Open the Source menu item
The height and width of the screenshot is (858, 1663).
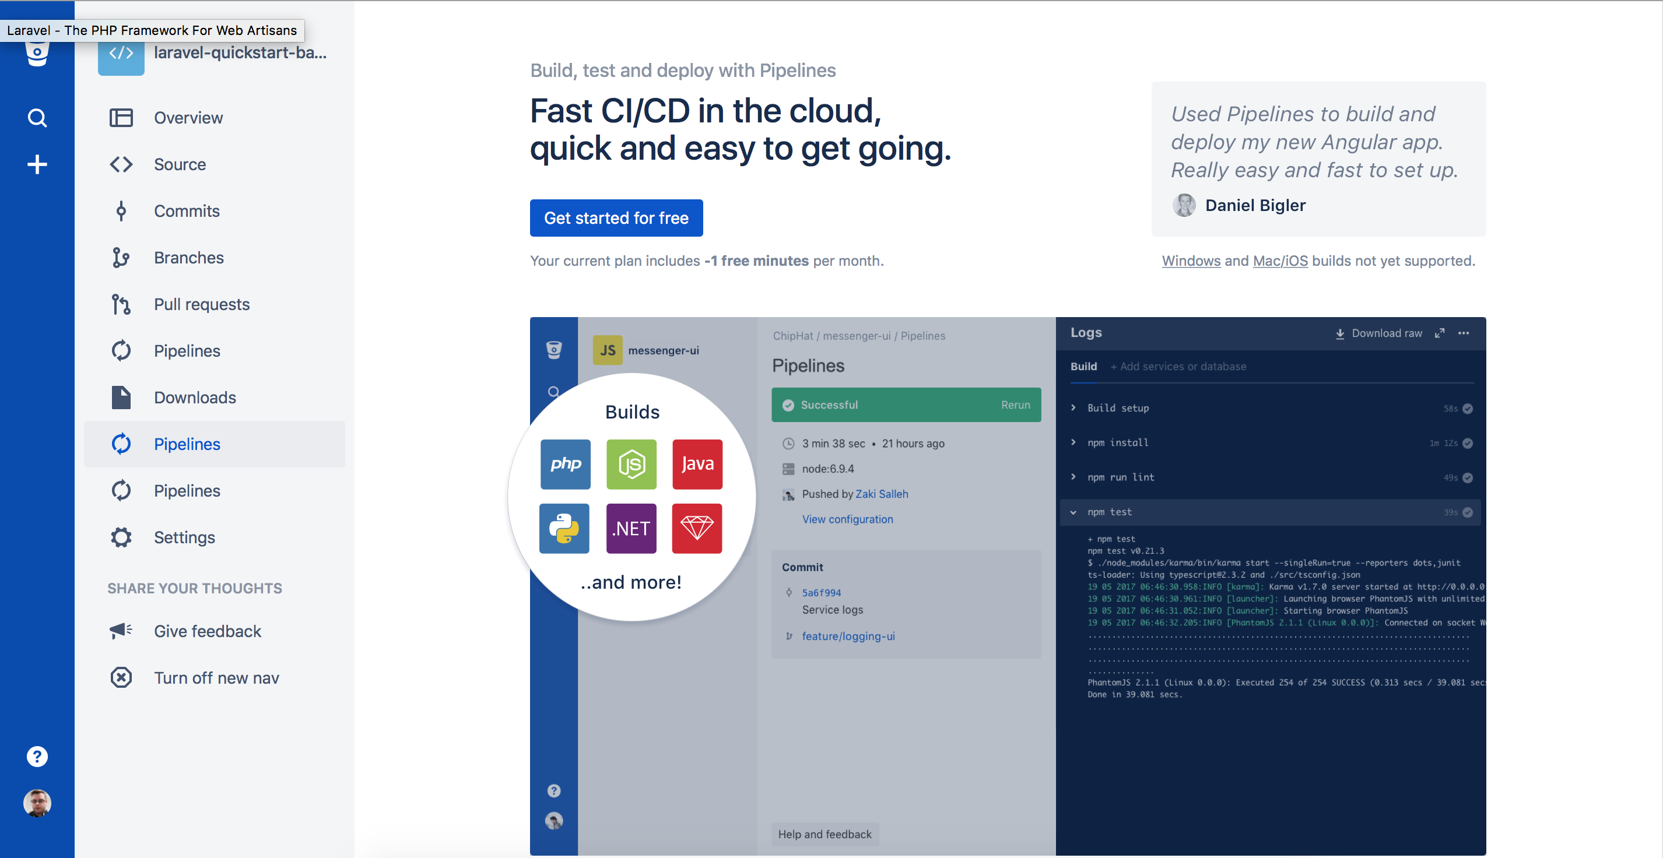point(215,164)
